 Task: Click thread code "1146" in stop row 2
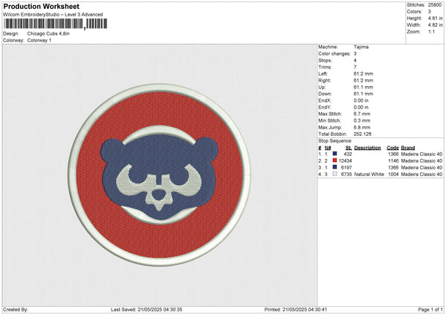point(393,161)
